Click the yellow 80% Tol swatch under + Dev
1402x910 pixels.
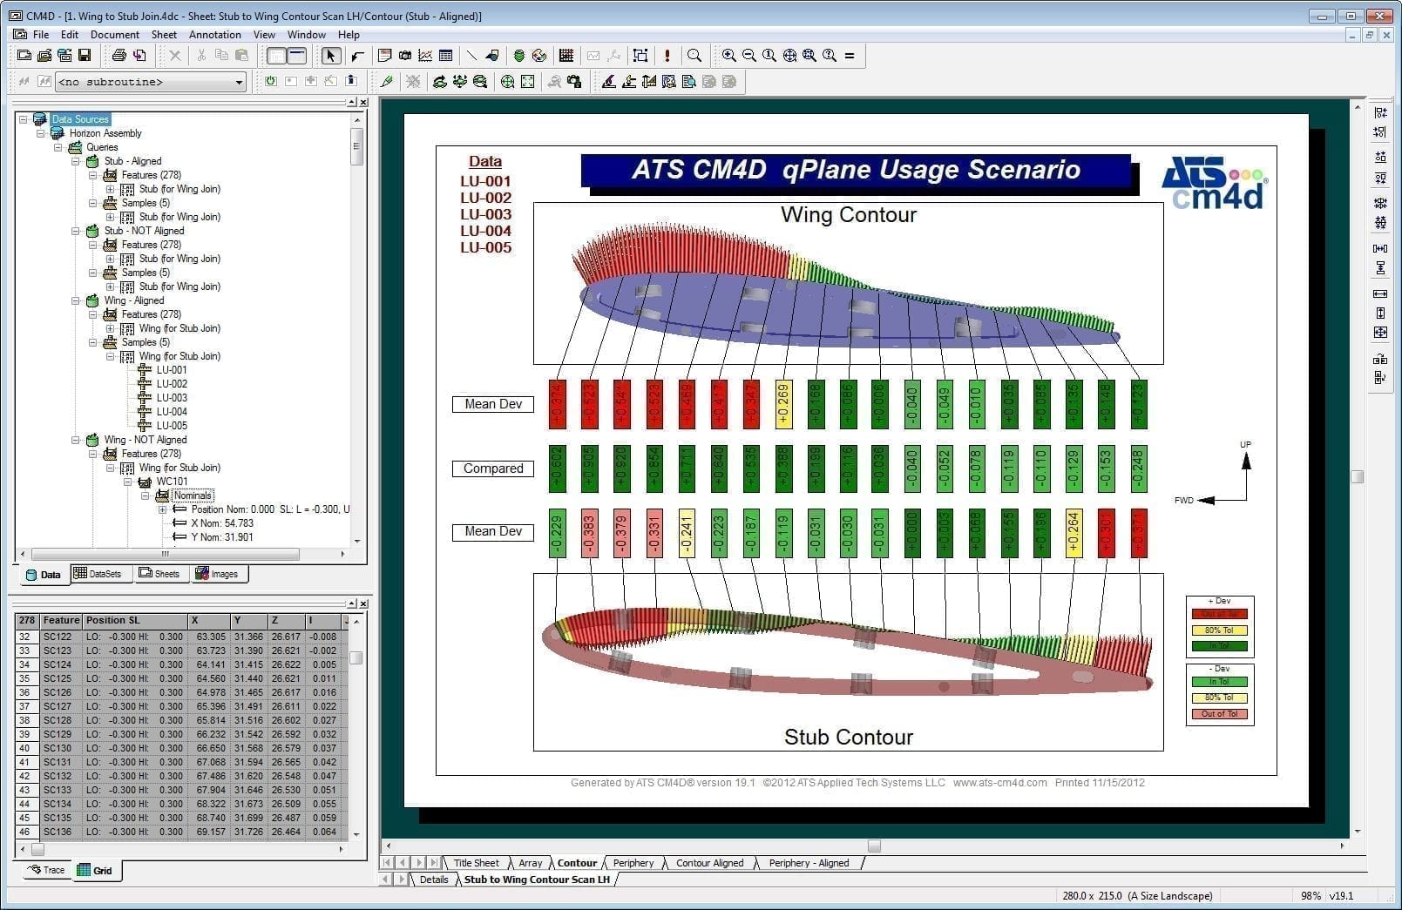tap(1219, 630)
